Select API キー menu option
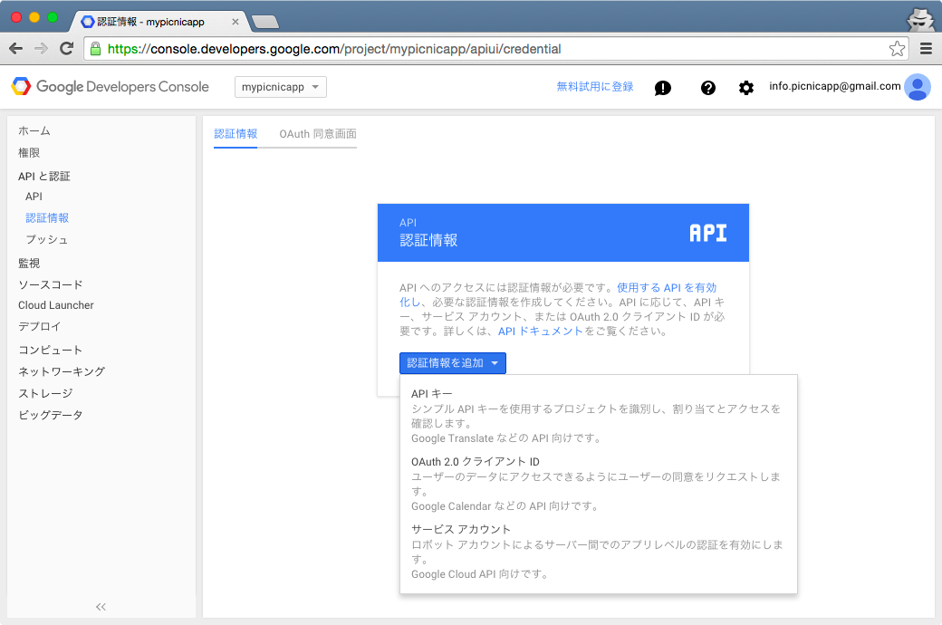The height and width of the screenshot is (625, 942). [599, 416]
